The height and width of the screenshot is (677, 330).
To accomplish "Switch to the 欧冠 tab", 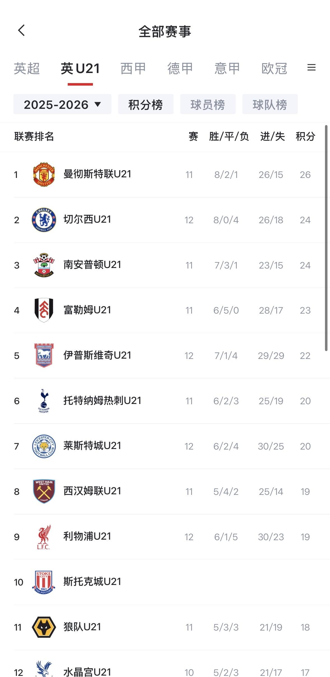I will click(274, 69).
